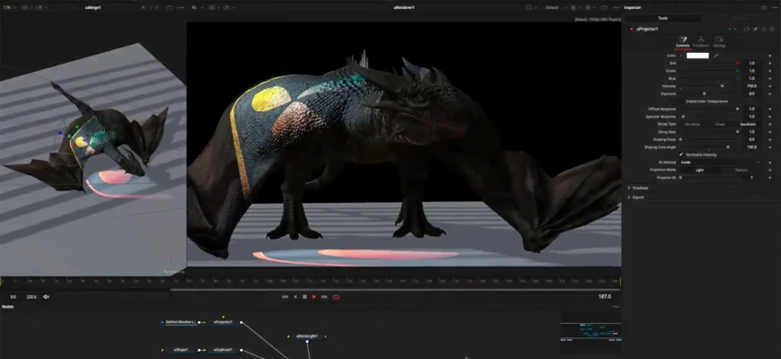Click the uMerge1 viewer title

pos(93,7)
